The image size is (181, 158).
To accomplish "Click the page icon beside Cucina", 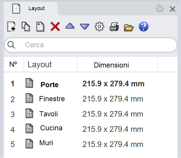I will (29, 129).
